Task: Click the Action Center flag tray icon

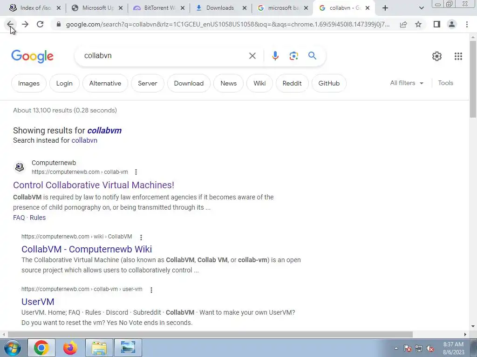Action: (408, 349)
